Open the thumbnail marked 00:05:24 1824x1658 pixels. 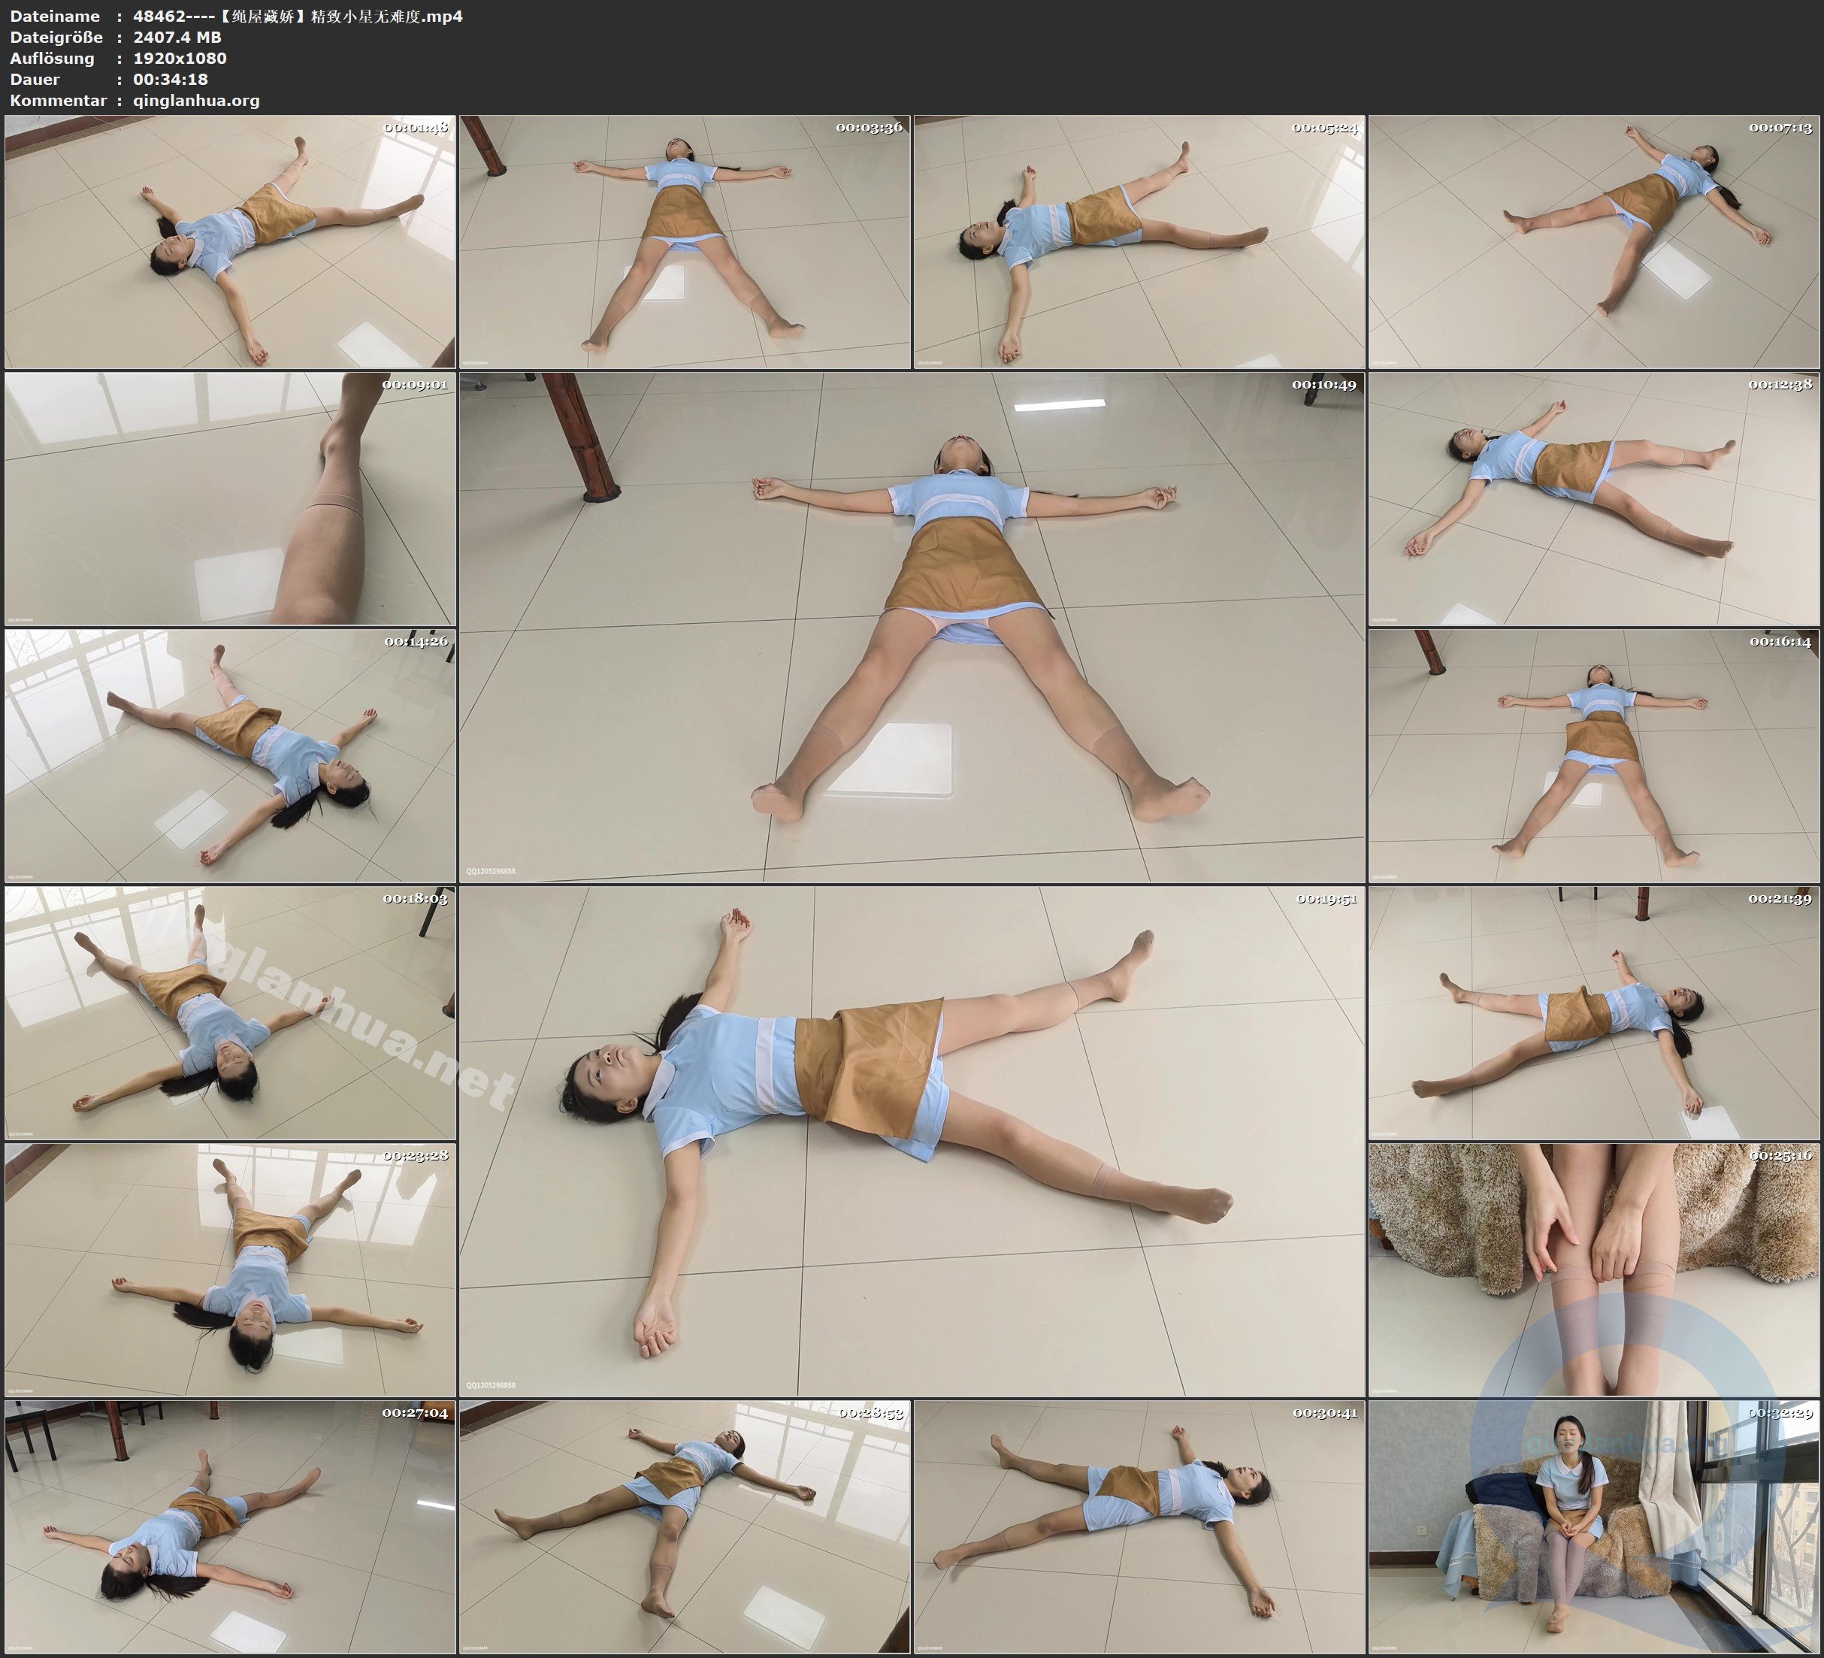point(1139,242)
